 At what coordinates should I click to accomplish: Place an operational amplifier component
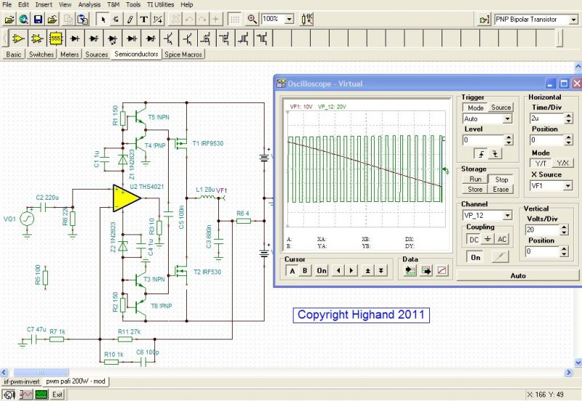(17, 39)
